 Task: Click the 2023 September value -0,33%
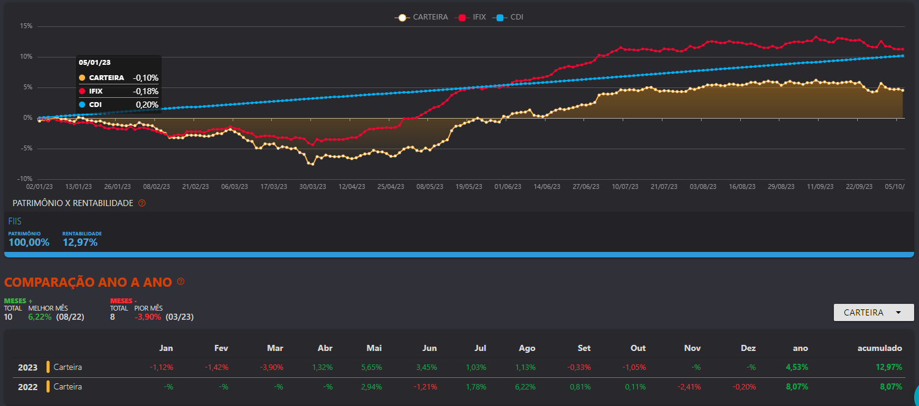tap(579, 367)
